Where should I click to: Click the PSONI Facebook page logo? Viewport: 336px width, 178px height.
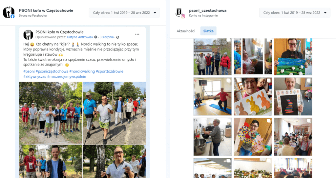tap(9, 12)
